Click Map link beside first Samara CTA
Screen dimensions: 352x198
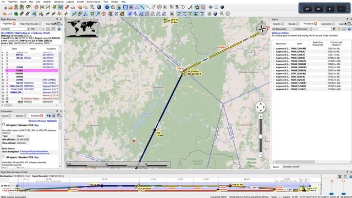36,125
